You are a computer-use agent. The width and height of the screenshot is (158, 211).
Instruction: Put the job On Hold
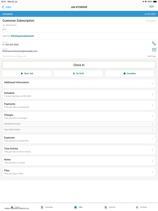point(78,73)
